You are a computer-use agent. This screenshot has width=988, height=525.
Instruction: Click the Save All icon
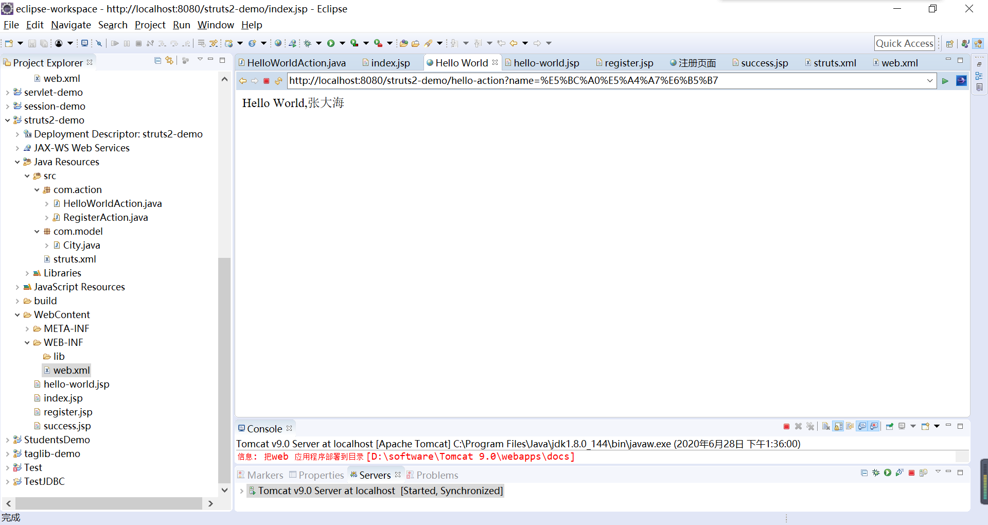[44, 43]
